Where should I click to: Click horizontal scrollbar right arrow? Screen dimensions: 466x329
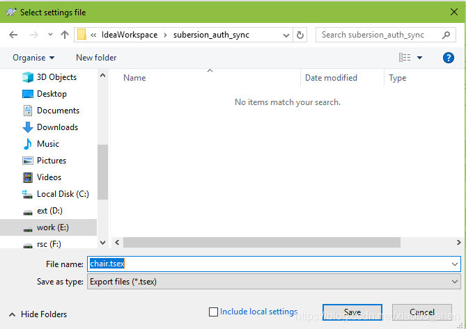(x=458, y=242)
